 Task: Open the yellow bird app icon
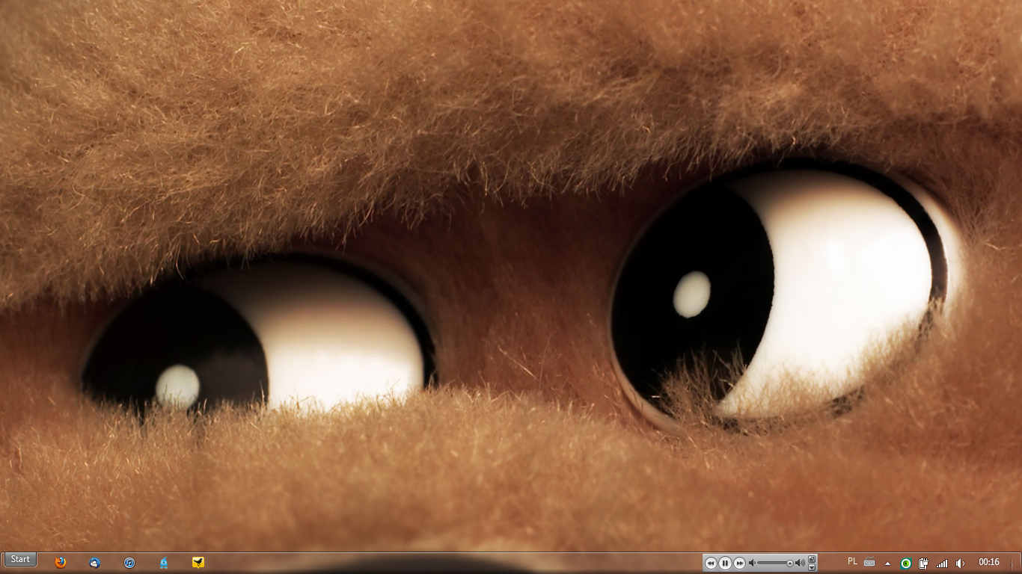click(x=198, y=562)
